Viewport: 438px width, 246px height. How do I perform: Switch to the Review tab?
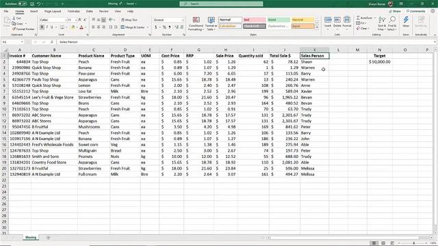click(103, 12)
